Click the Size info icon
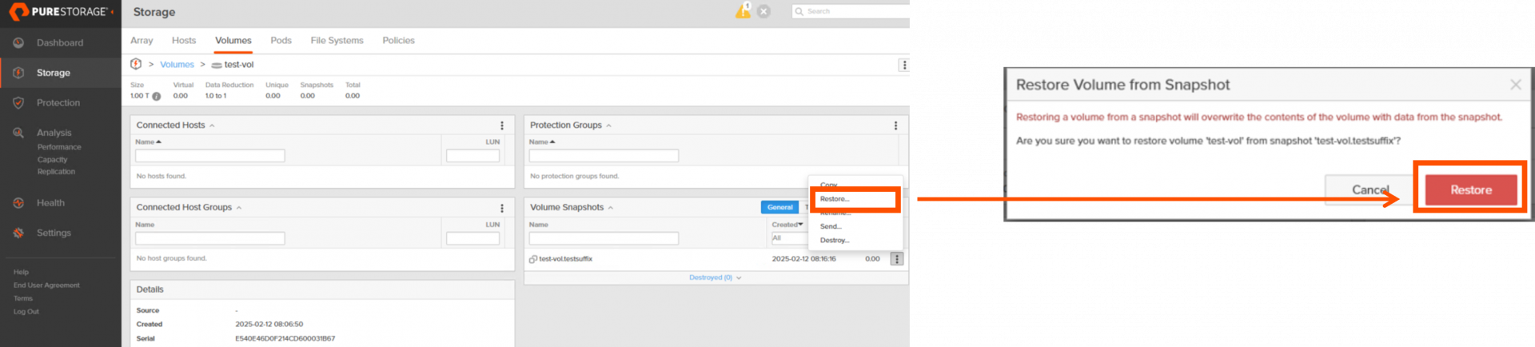 (x=157, y=96)
